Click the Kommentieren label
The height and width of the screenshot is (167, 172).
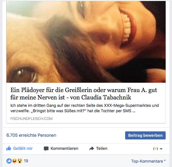[64, 149]
